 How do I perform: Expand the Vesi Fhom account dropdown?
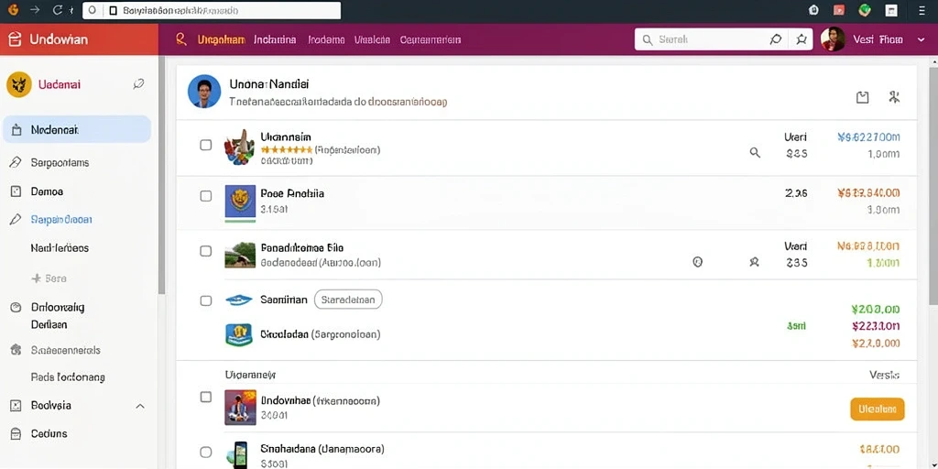click(x=921, y=40)
